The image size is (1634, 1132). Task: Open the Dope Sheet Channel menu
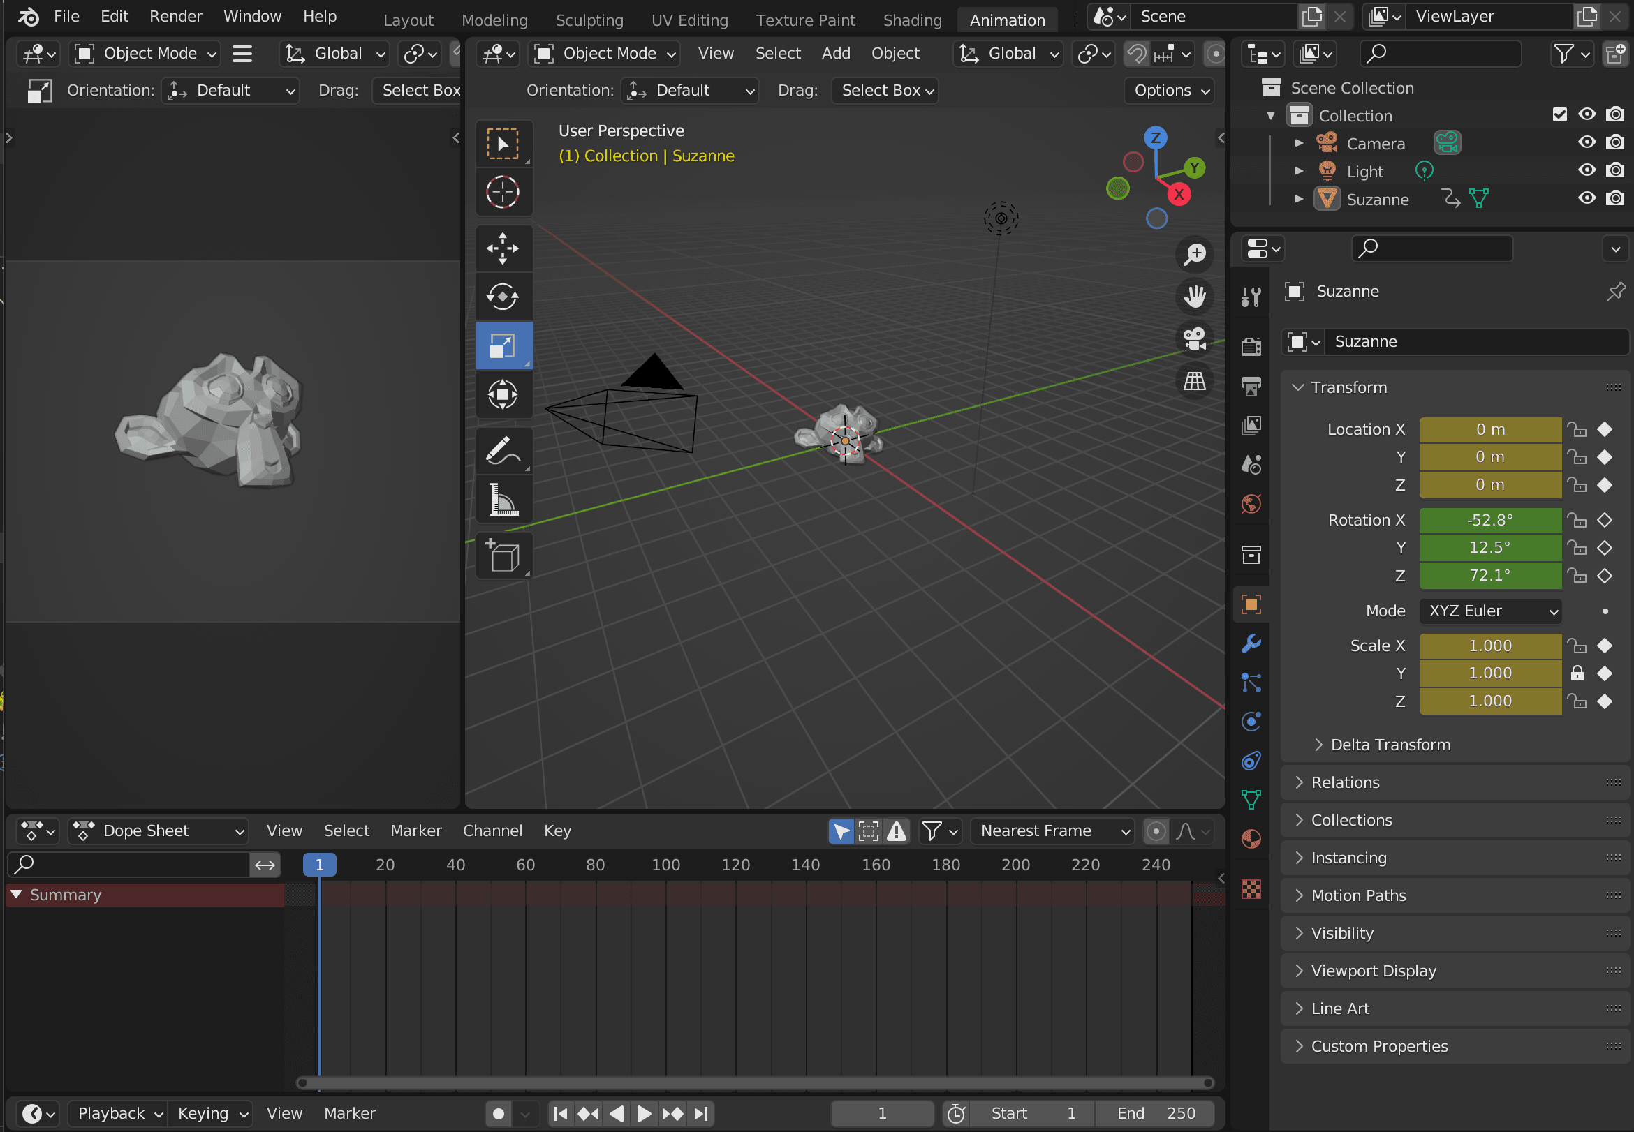pos(492,831)
